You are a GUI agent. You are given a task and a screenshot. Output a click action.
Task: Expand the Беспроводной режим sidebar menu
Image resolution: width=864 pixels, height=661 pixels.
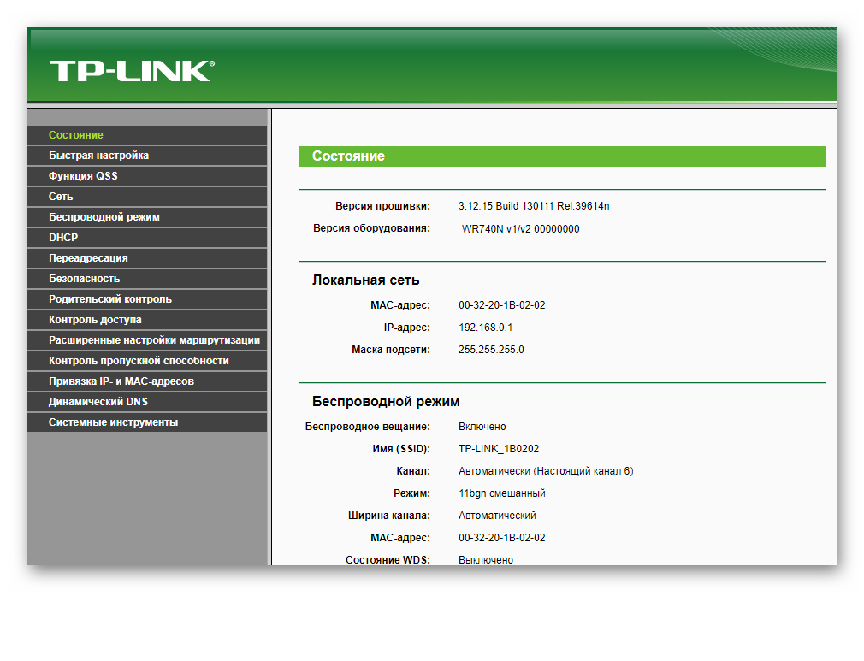pyautogui.click(x=104, y=217)
